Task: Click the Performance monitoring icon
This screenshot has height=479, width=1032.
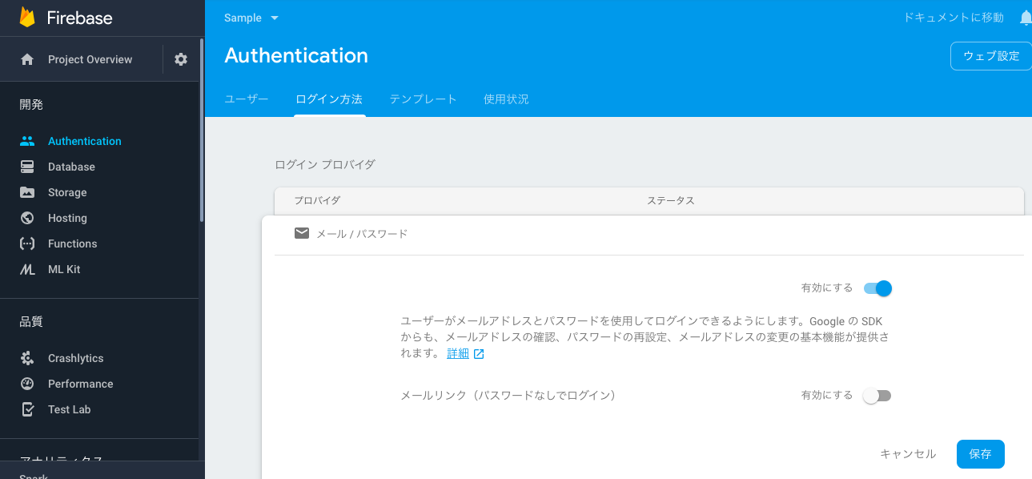Action: pyautogui.click(x=27, y=384)
